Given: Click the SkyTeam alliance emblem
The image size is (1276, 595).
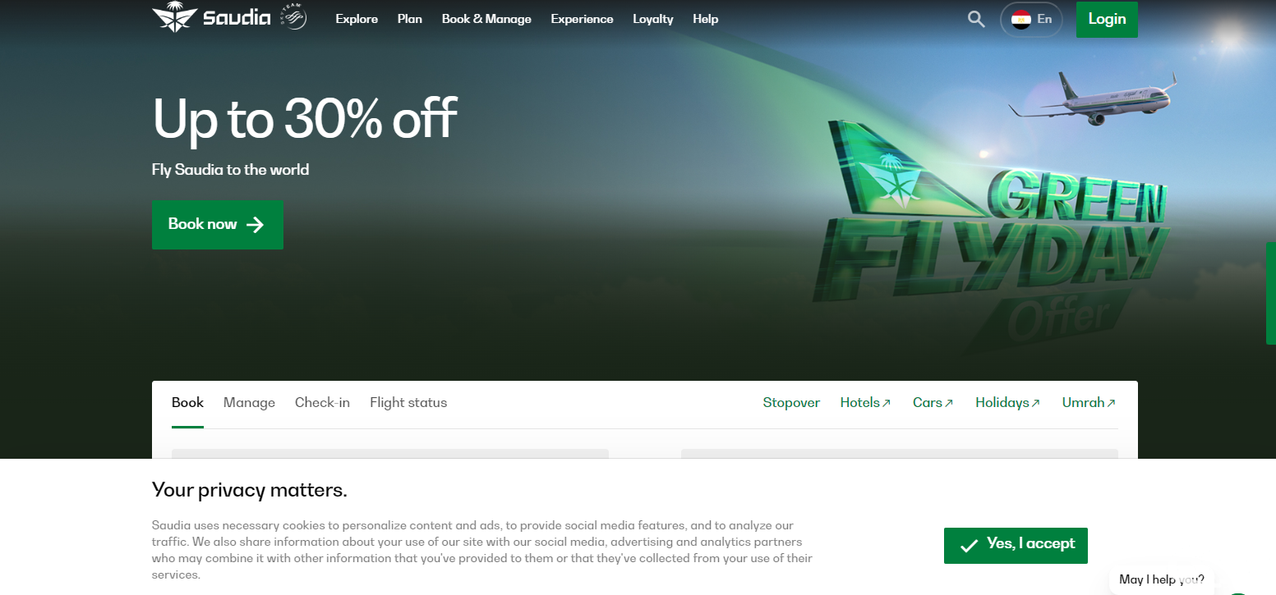Looking at the screenshot, I should [x=293, y=16].
